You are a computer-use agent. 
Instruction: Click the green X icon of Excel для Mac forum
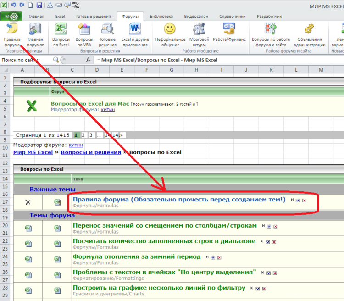pyautogui.click(x=32, y=106)
